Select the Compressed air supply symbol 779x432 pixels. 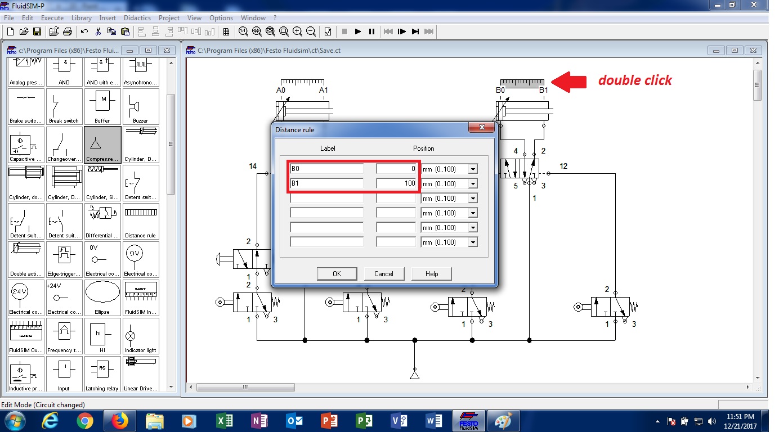tap(102, 145)
